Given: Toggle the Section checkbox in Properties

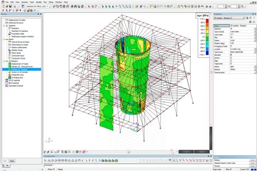Looking at the screenshot, I should (231, 57).
